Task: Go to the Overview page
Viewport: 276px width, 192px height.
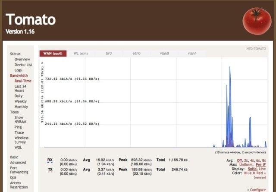Action: [x=22, y=60]
